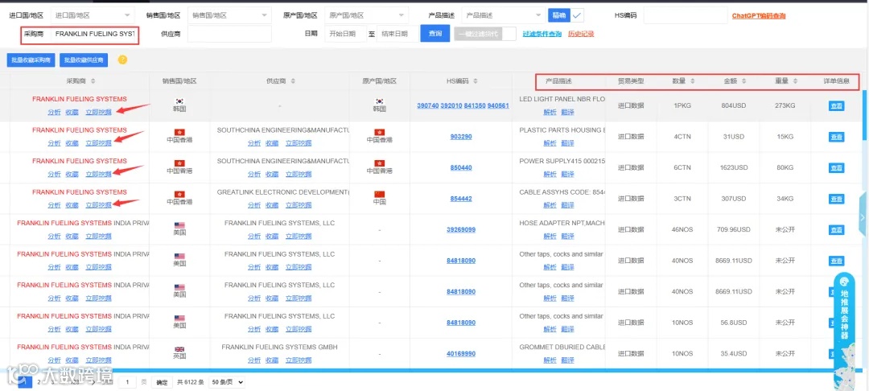869x391 pixels.
Task: Toggle the 一键过滤货代 switch
Action: pos(485,34)
